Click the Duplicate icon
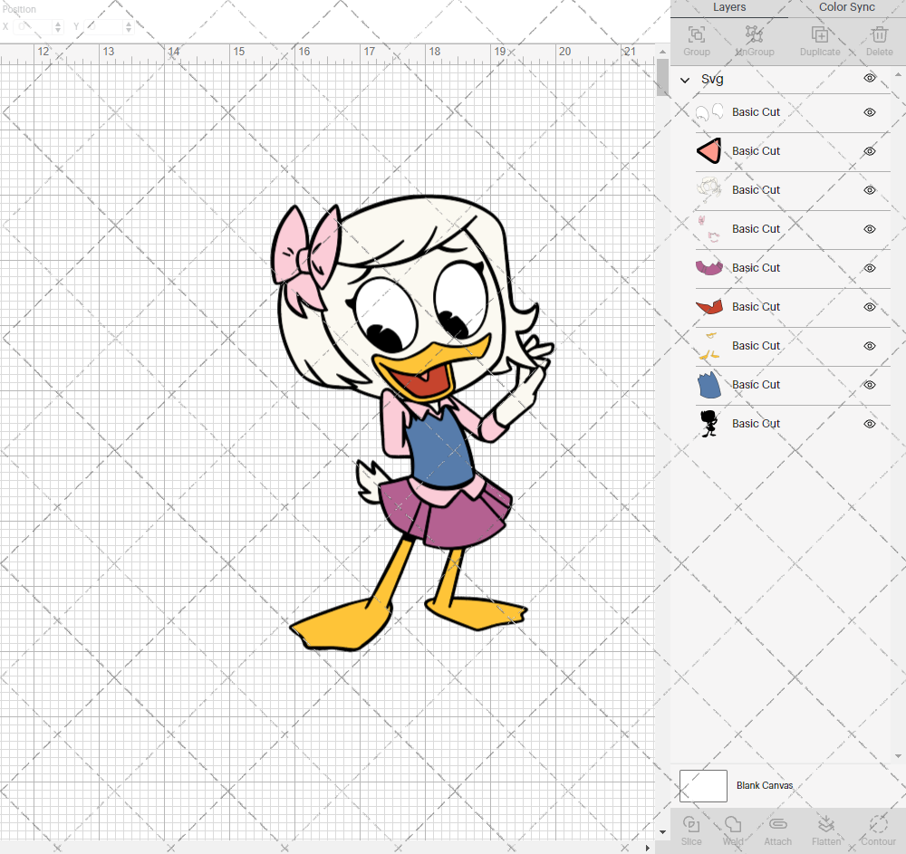 pos(819,34)
